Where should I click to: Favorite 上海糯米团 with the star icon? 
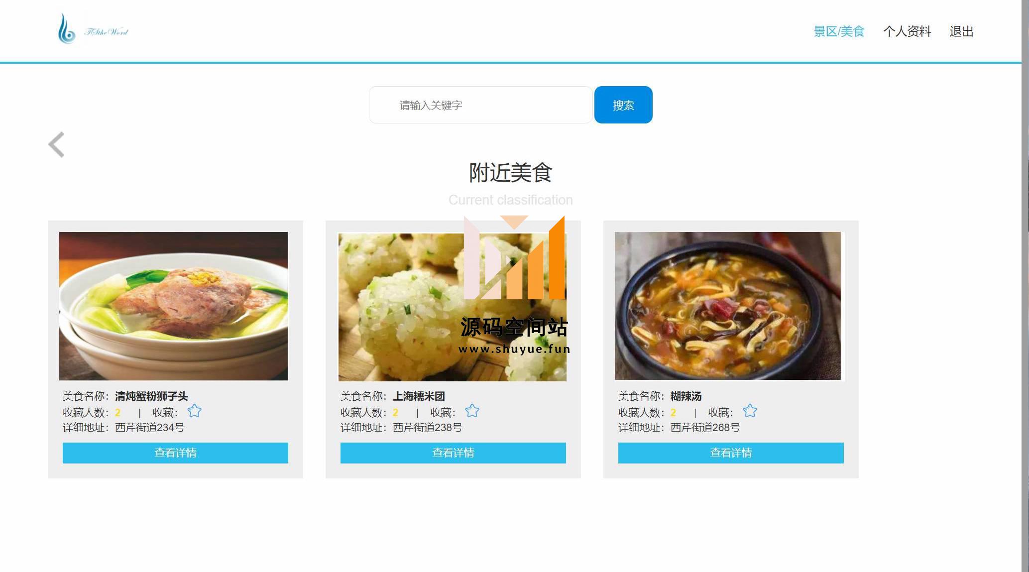(472, 411)
